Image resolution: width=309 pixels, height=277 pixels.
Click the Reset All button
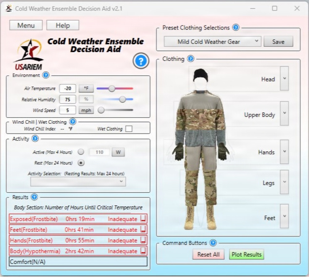[208, 254]
